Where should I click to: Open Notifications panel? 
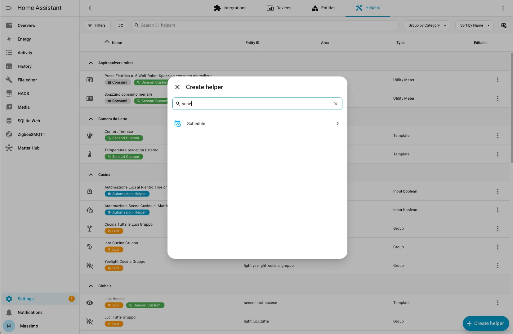[40, 312]
